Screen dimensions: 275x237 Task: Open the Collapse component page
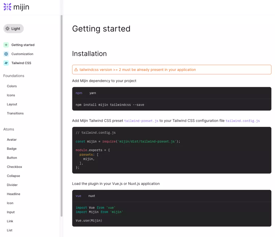[13, 176]
